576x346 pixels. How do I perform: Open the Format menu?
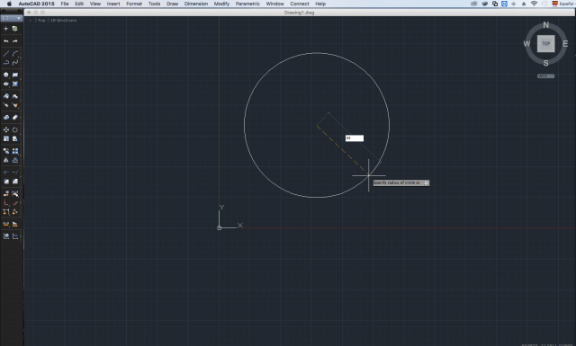click(x=134, y=4)
